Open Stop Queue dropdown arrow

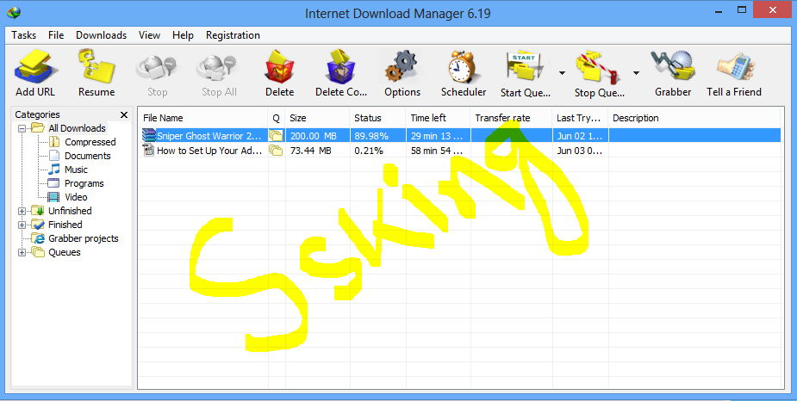coord(636,73)
